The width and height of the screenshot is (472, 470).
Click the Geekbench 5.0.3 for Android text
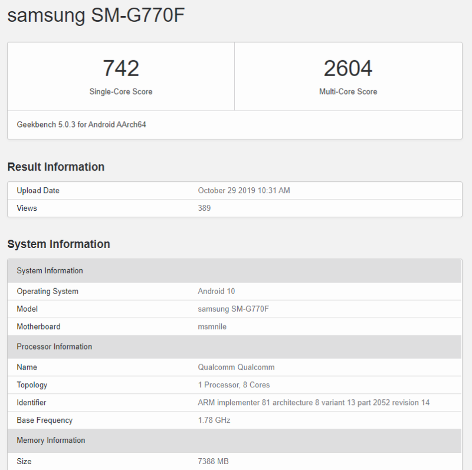(81, 125)
